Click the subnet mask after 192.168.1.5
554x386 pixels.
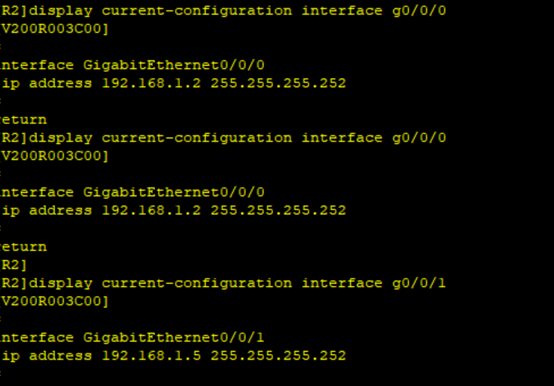[278, 356]
